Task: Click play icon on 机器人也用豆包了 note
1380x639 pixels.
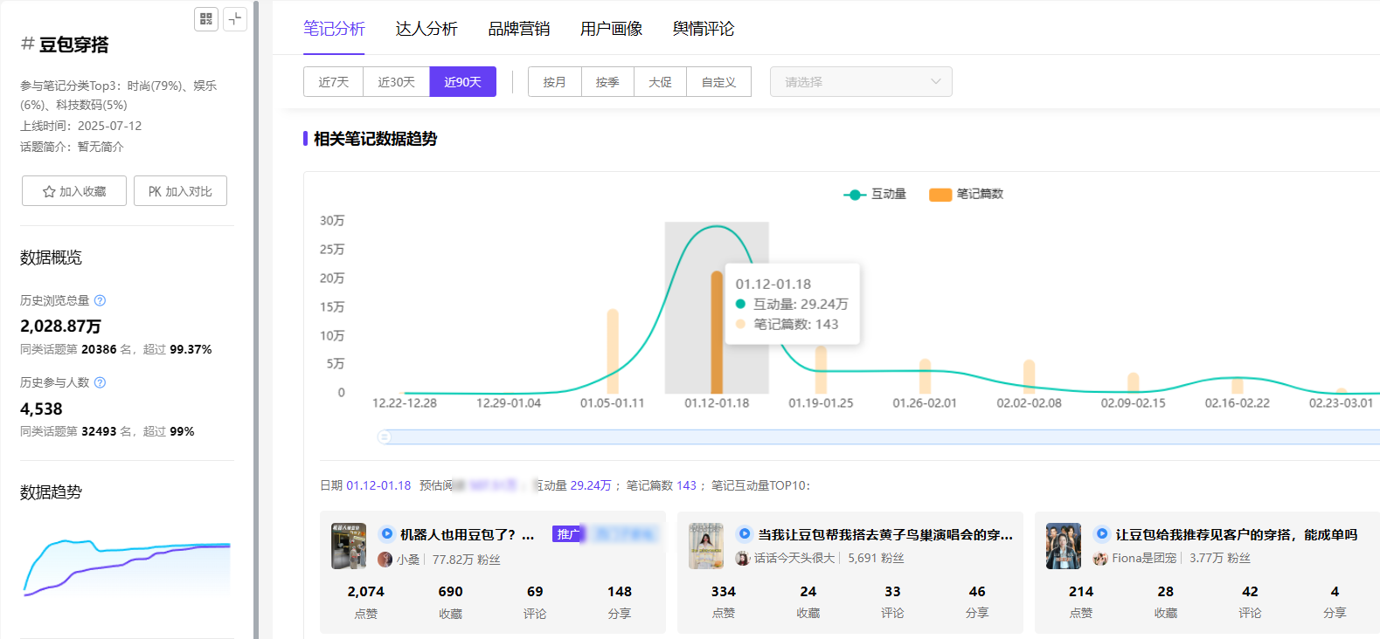Action: pos(386,533)
